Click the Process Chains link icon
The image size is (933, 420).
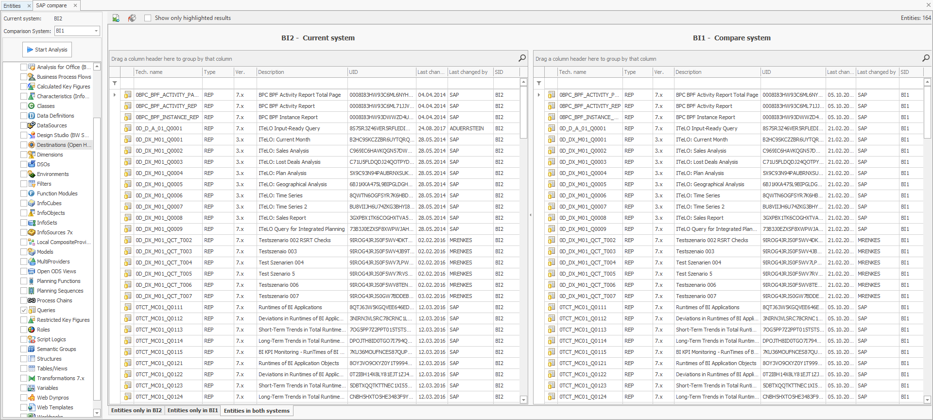(x=32, y=300)
